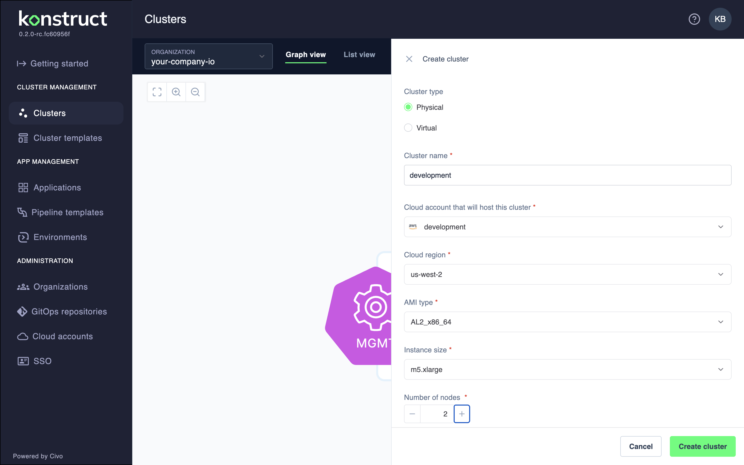Open Cloud accounts settings
744x465 pixels.
(63, 336)
